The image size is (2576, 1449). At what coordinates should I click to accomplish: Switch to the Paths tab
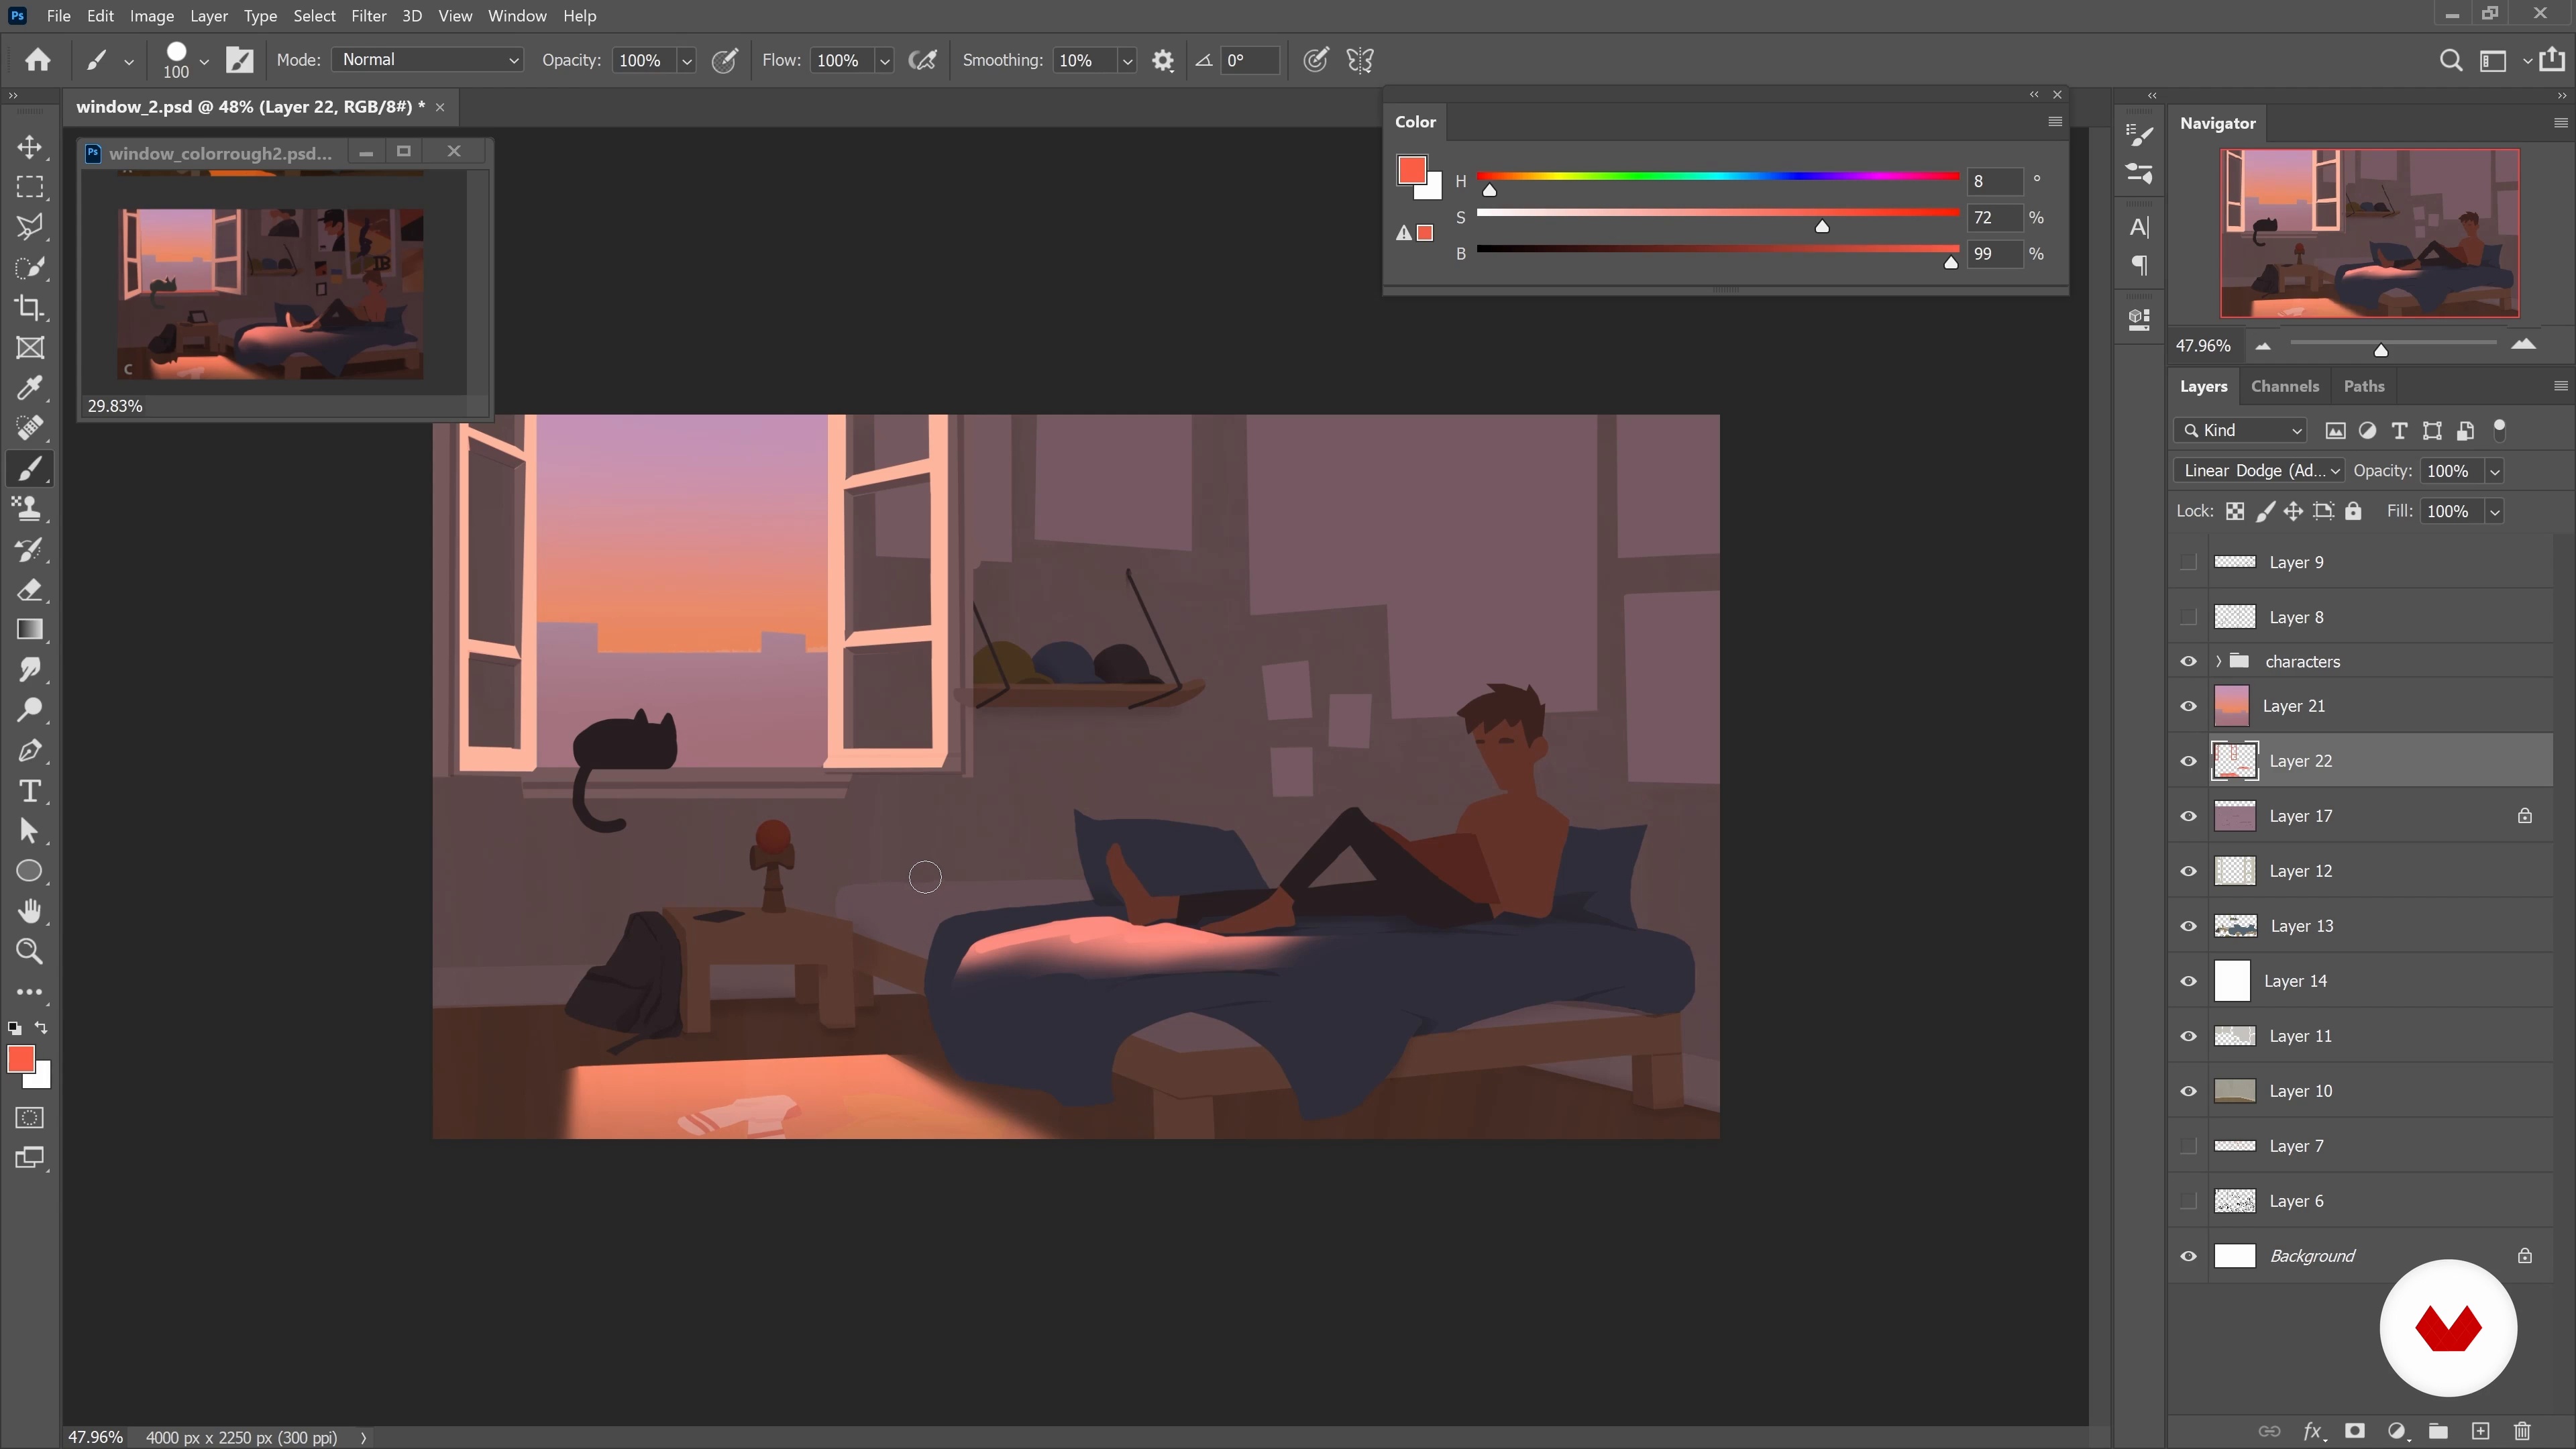point(2364,386)
